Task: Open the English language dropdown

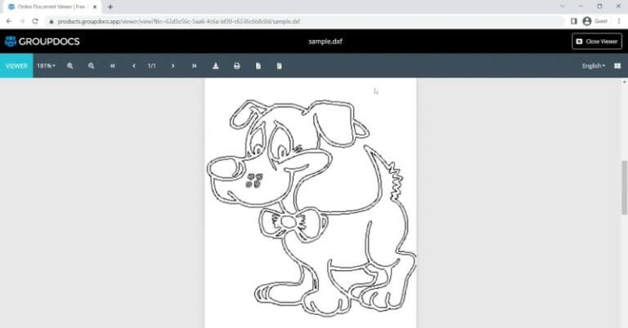Action: tap(594, 66)
